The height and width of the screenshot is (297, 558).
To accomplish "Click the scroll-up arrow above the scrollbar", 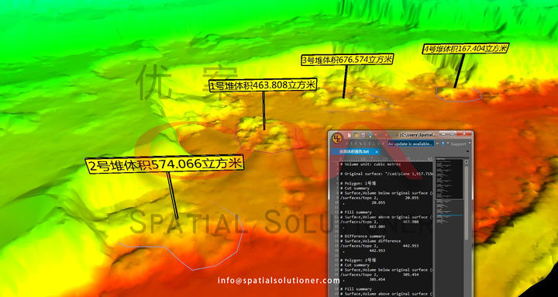I will (x=467, y=161).
